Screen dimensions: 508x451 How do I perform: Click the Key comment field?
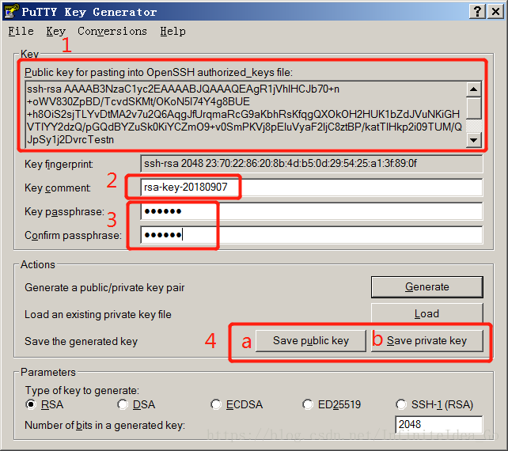(312, 188)
